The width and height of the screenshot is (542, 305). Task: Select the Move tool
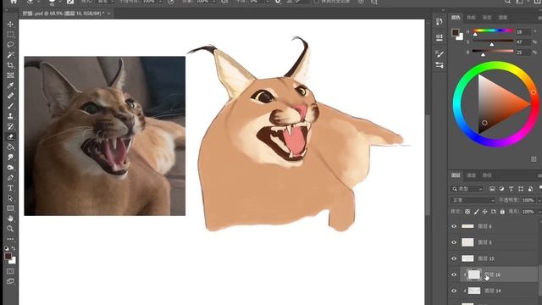click(x=10, y=25)
